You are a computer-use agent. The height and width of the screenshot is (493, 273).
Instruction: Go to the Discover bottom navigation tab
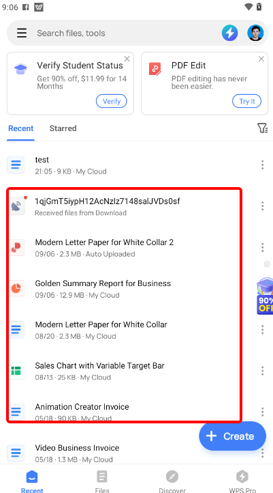tap(172, 481)
